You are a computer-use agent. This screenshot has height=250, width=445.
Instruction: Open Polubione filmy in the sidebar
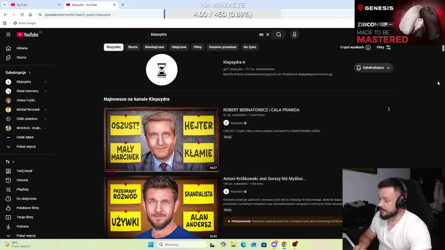(28, 208)
